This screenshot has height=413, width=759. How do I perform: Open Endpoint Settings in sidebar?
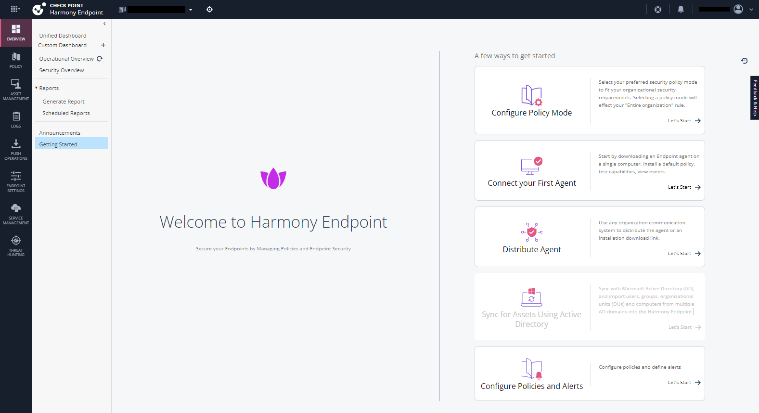pos(16,182)
